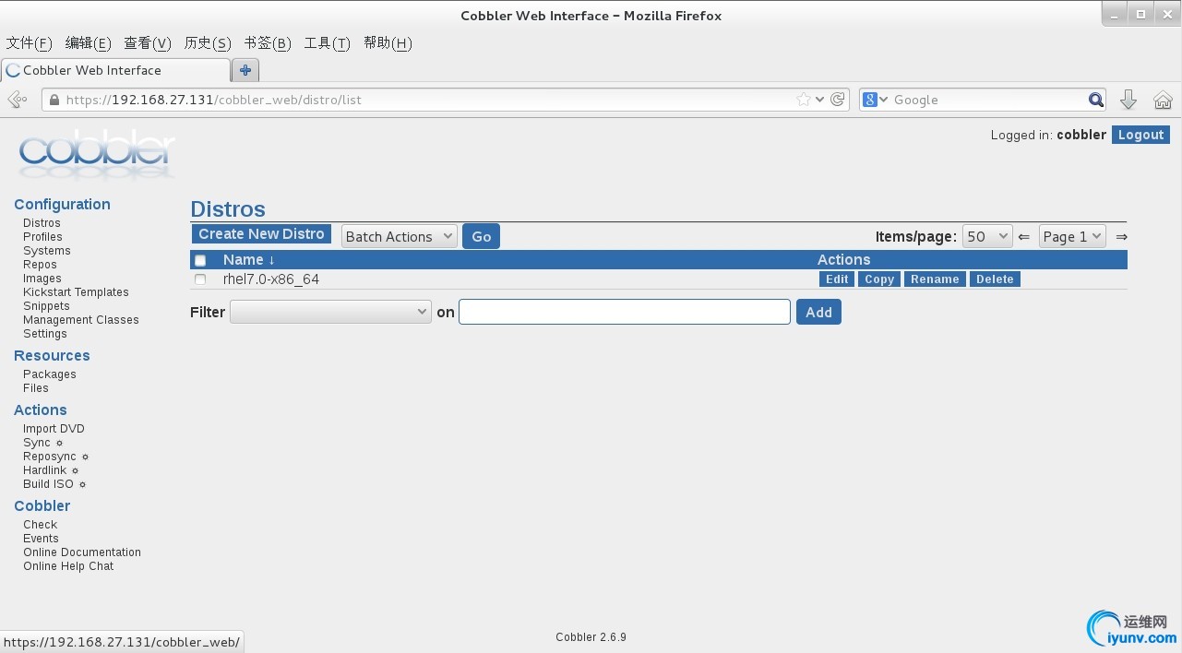The height and width of the screenshot is (653, 1182).
Task: Click Import DVD under Actions
Action: point(54,429)
